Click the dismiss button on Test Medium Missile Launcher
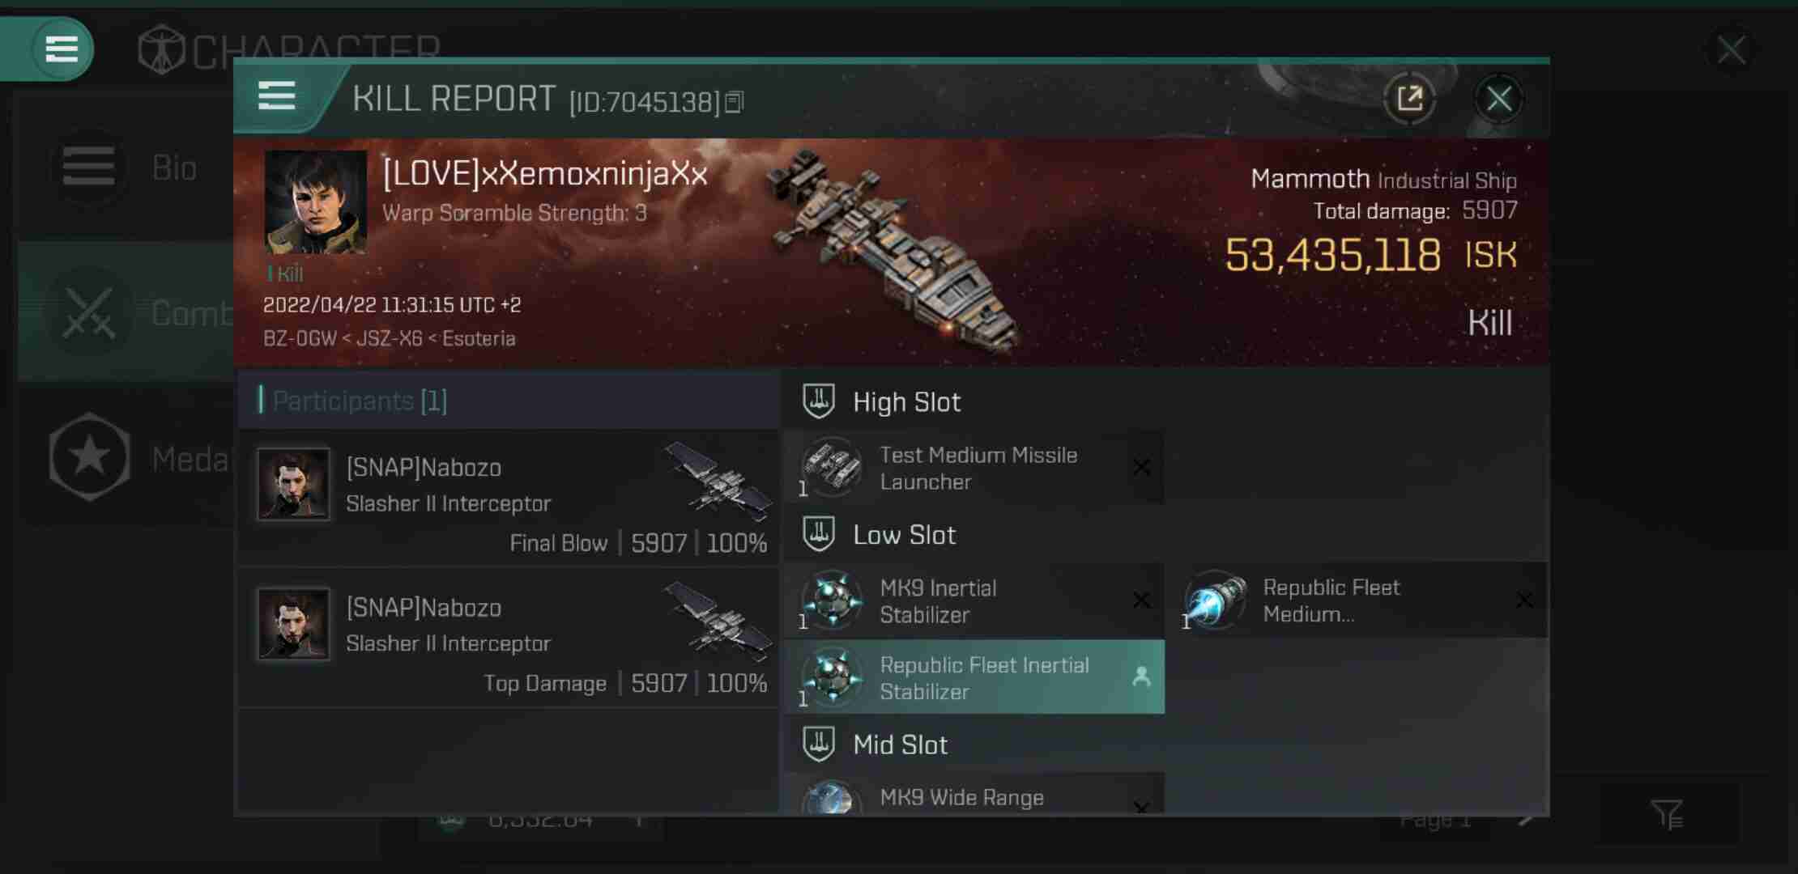The image size is (1798, 874). click(1142, 468)
